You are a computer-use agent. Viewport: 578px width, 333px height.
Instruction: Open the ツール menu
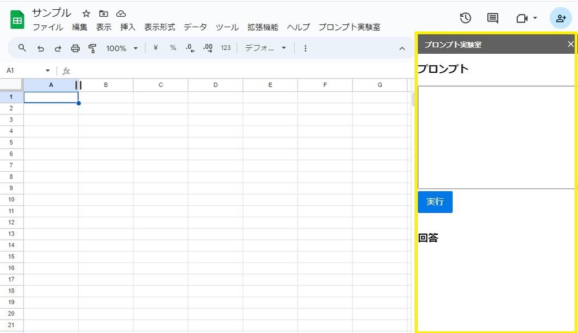227,27
